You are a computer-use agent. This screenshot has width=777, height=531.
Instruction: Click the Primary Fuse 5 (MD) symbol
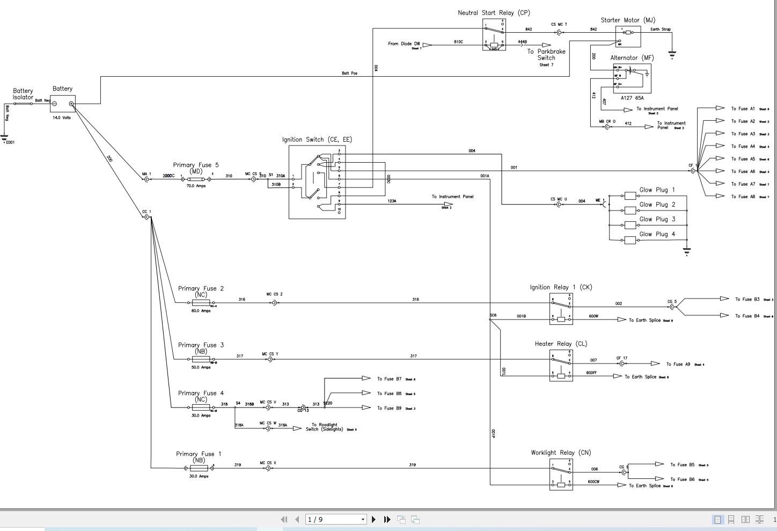tap(196, 179)
